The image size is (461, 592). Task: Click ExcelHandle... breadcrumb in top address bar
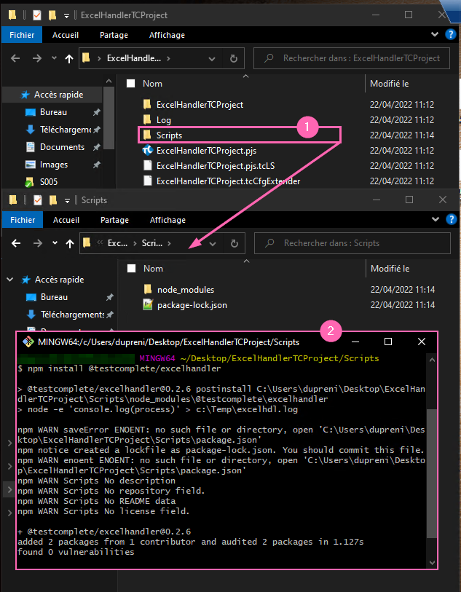point(134,58)
